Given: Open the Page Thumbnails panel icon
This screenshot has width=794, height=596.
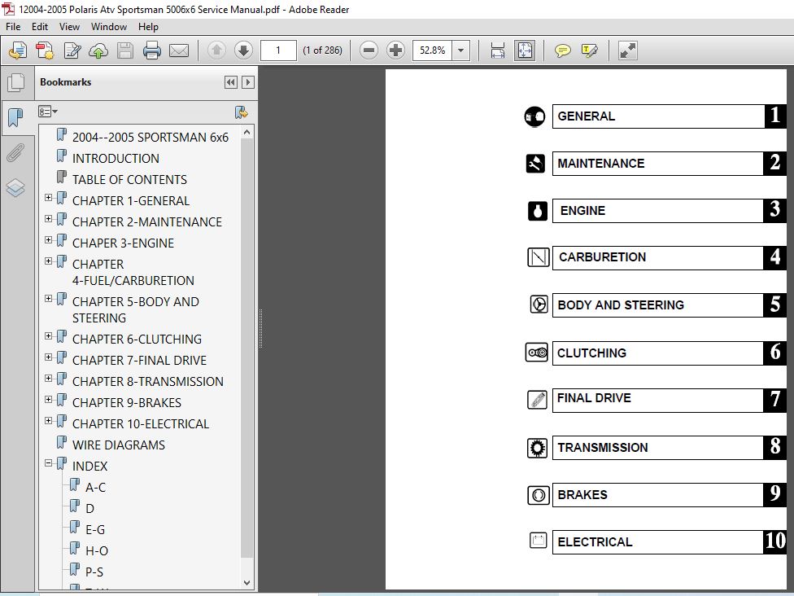Looking at the screenshot, I should pyautogui.click(x=15, y=82).
